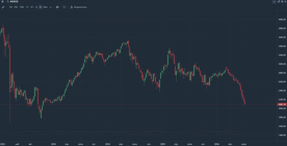Detach chart into separate window icon
The image size is (287, 146).
[279, 1]
